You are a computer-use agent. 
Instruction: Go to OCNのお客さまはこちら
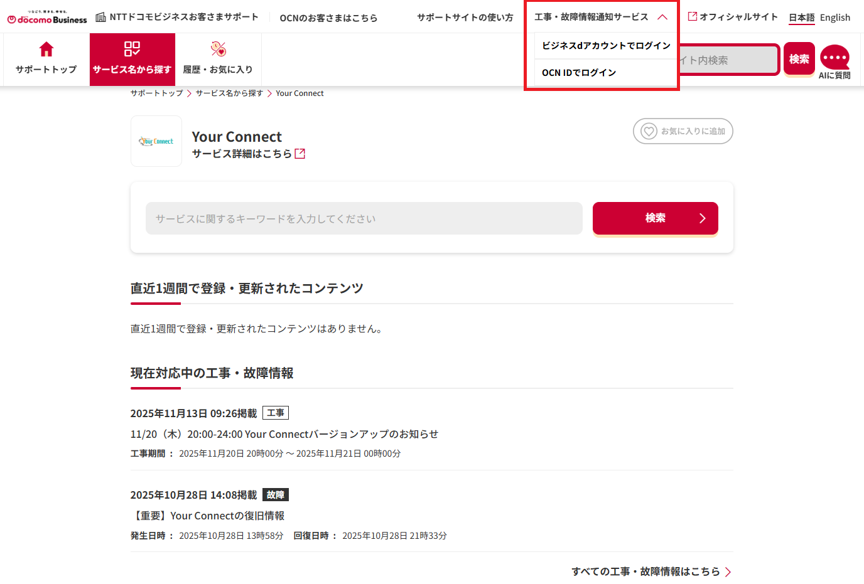[328, 18]
